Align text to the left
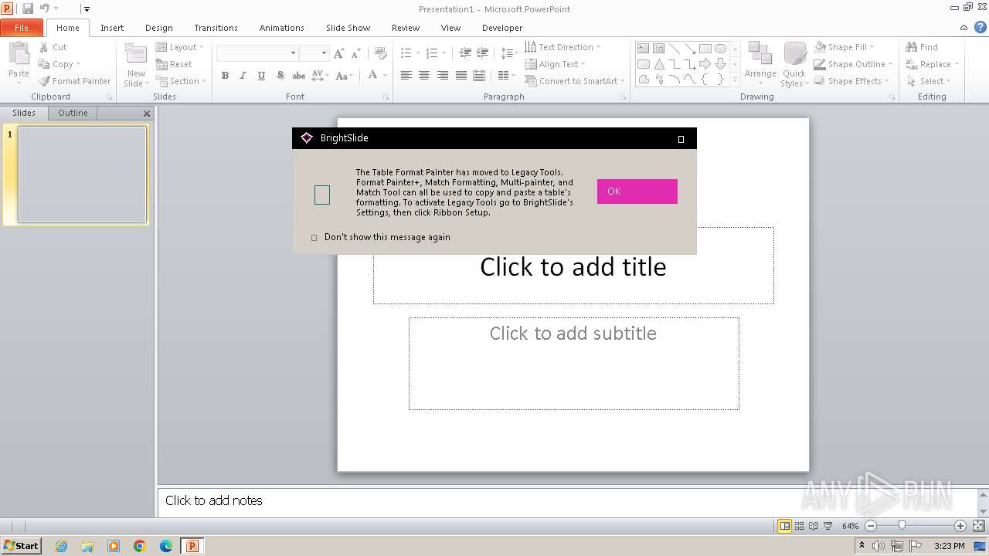This screenshot has height=556, width=989. tap(406, 76)
